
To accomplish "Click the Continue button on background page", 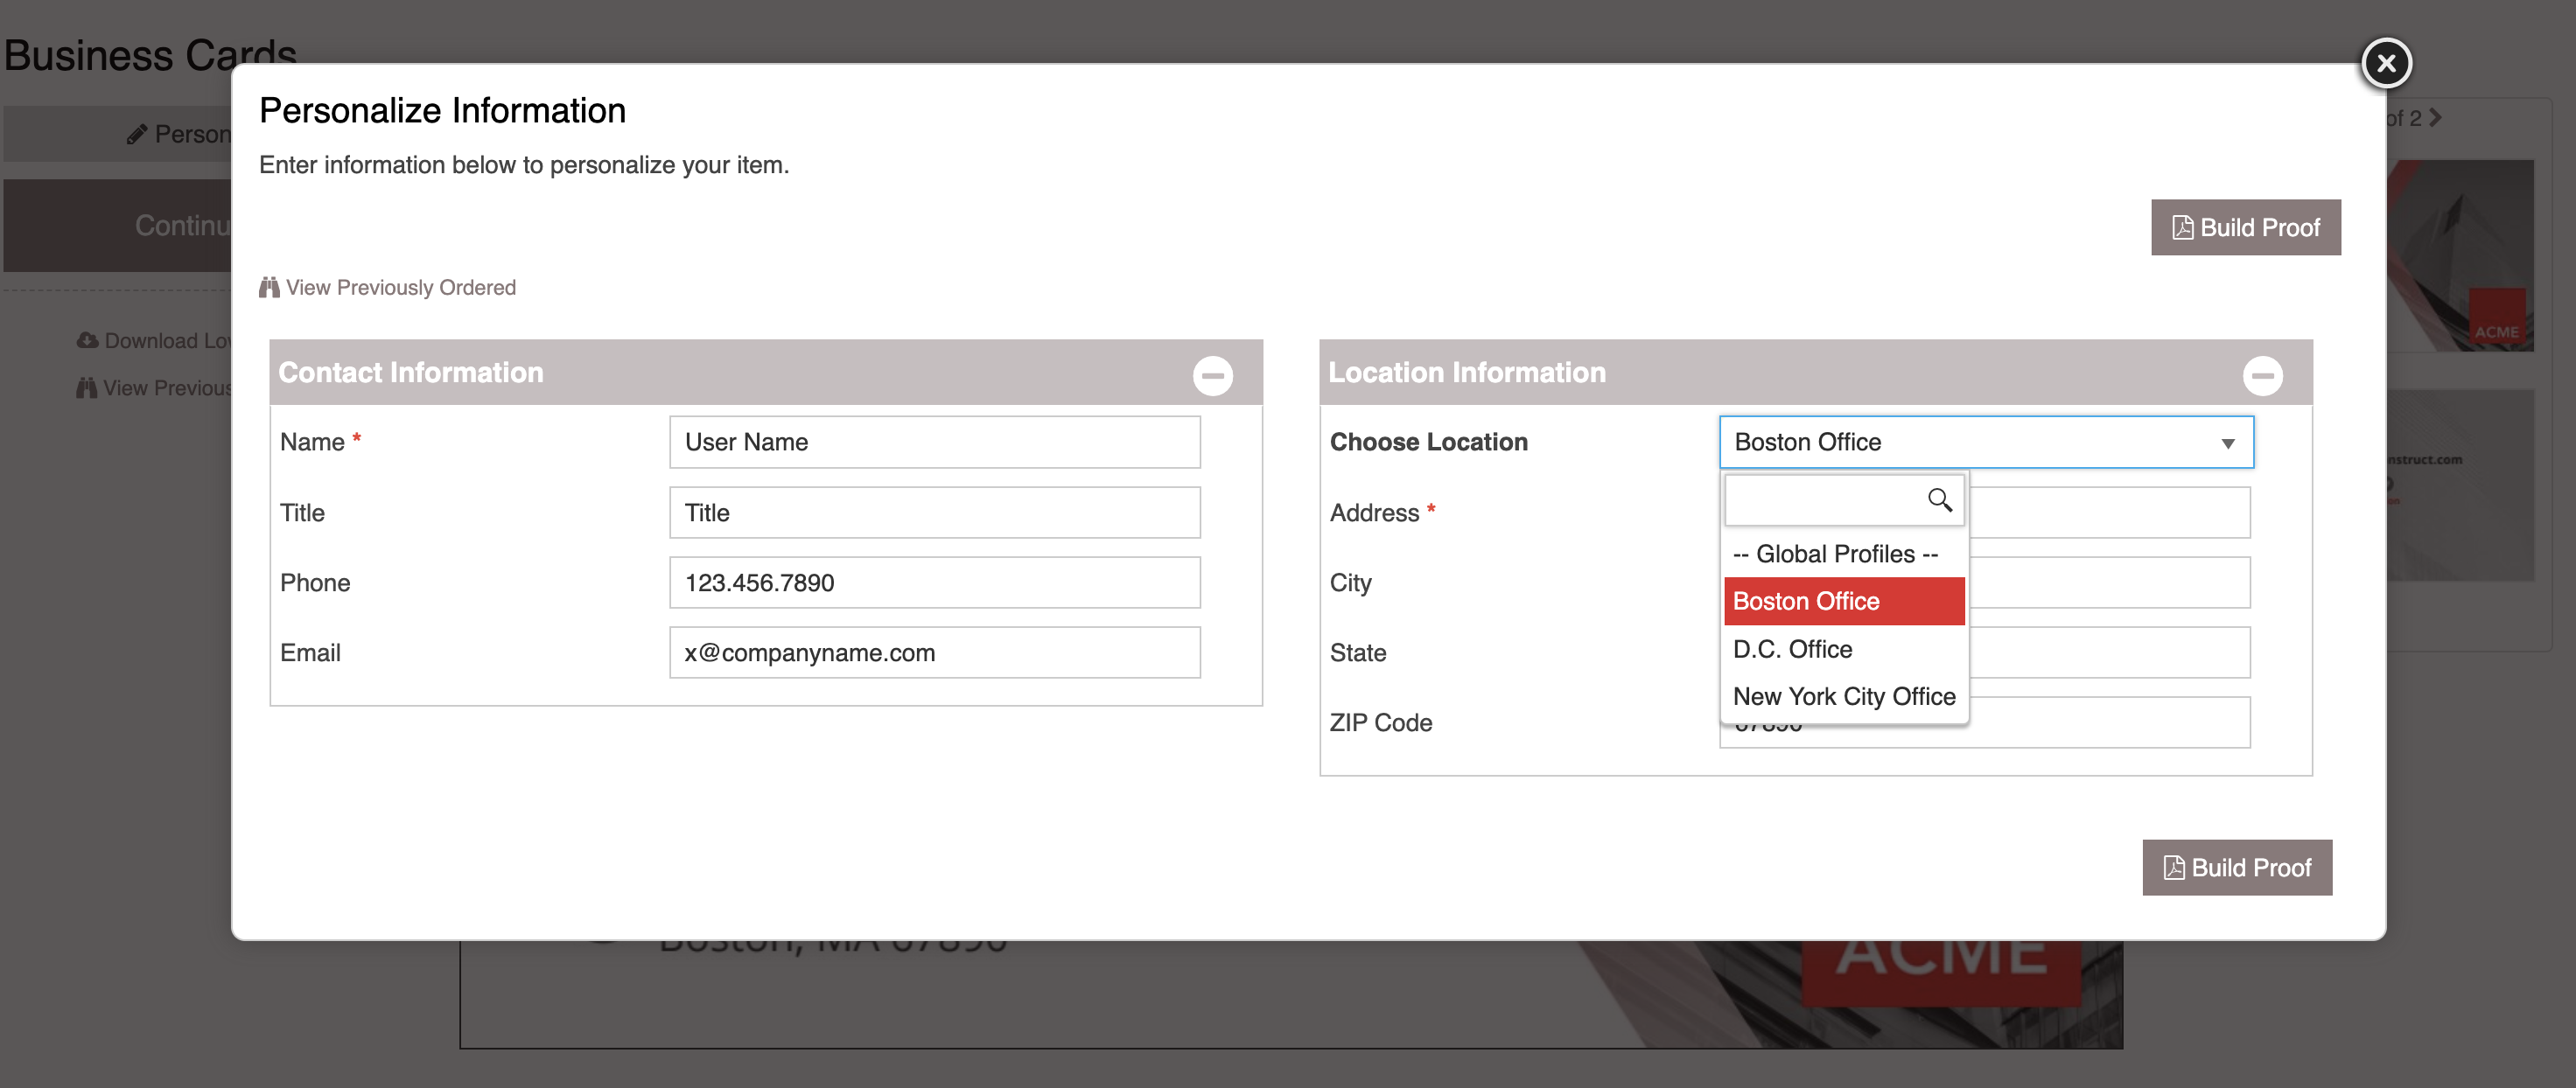I will (118, 226).
